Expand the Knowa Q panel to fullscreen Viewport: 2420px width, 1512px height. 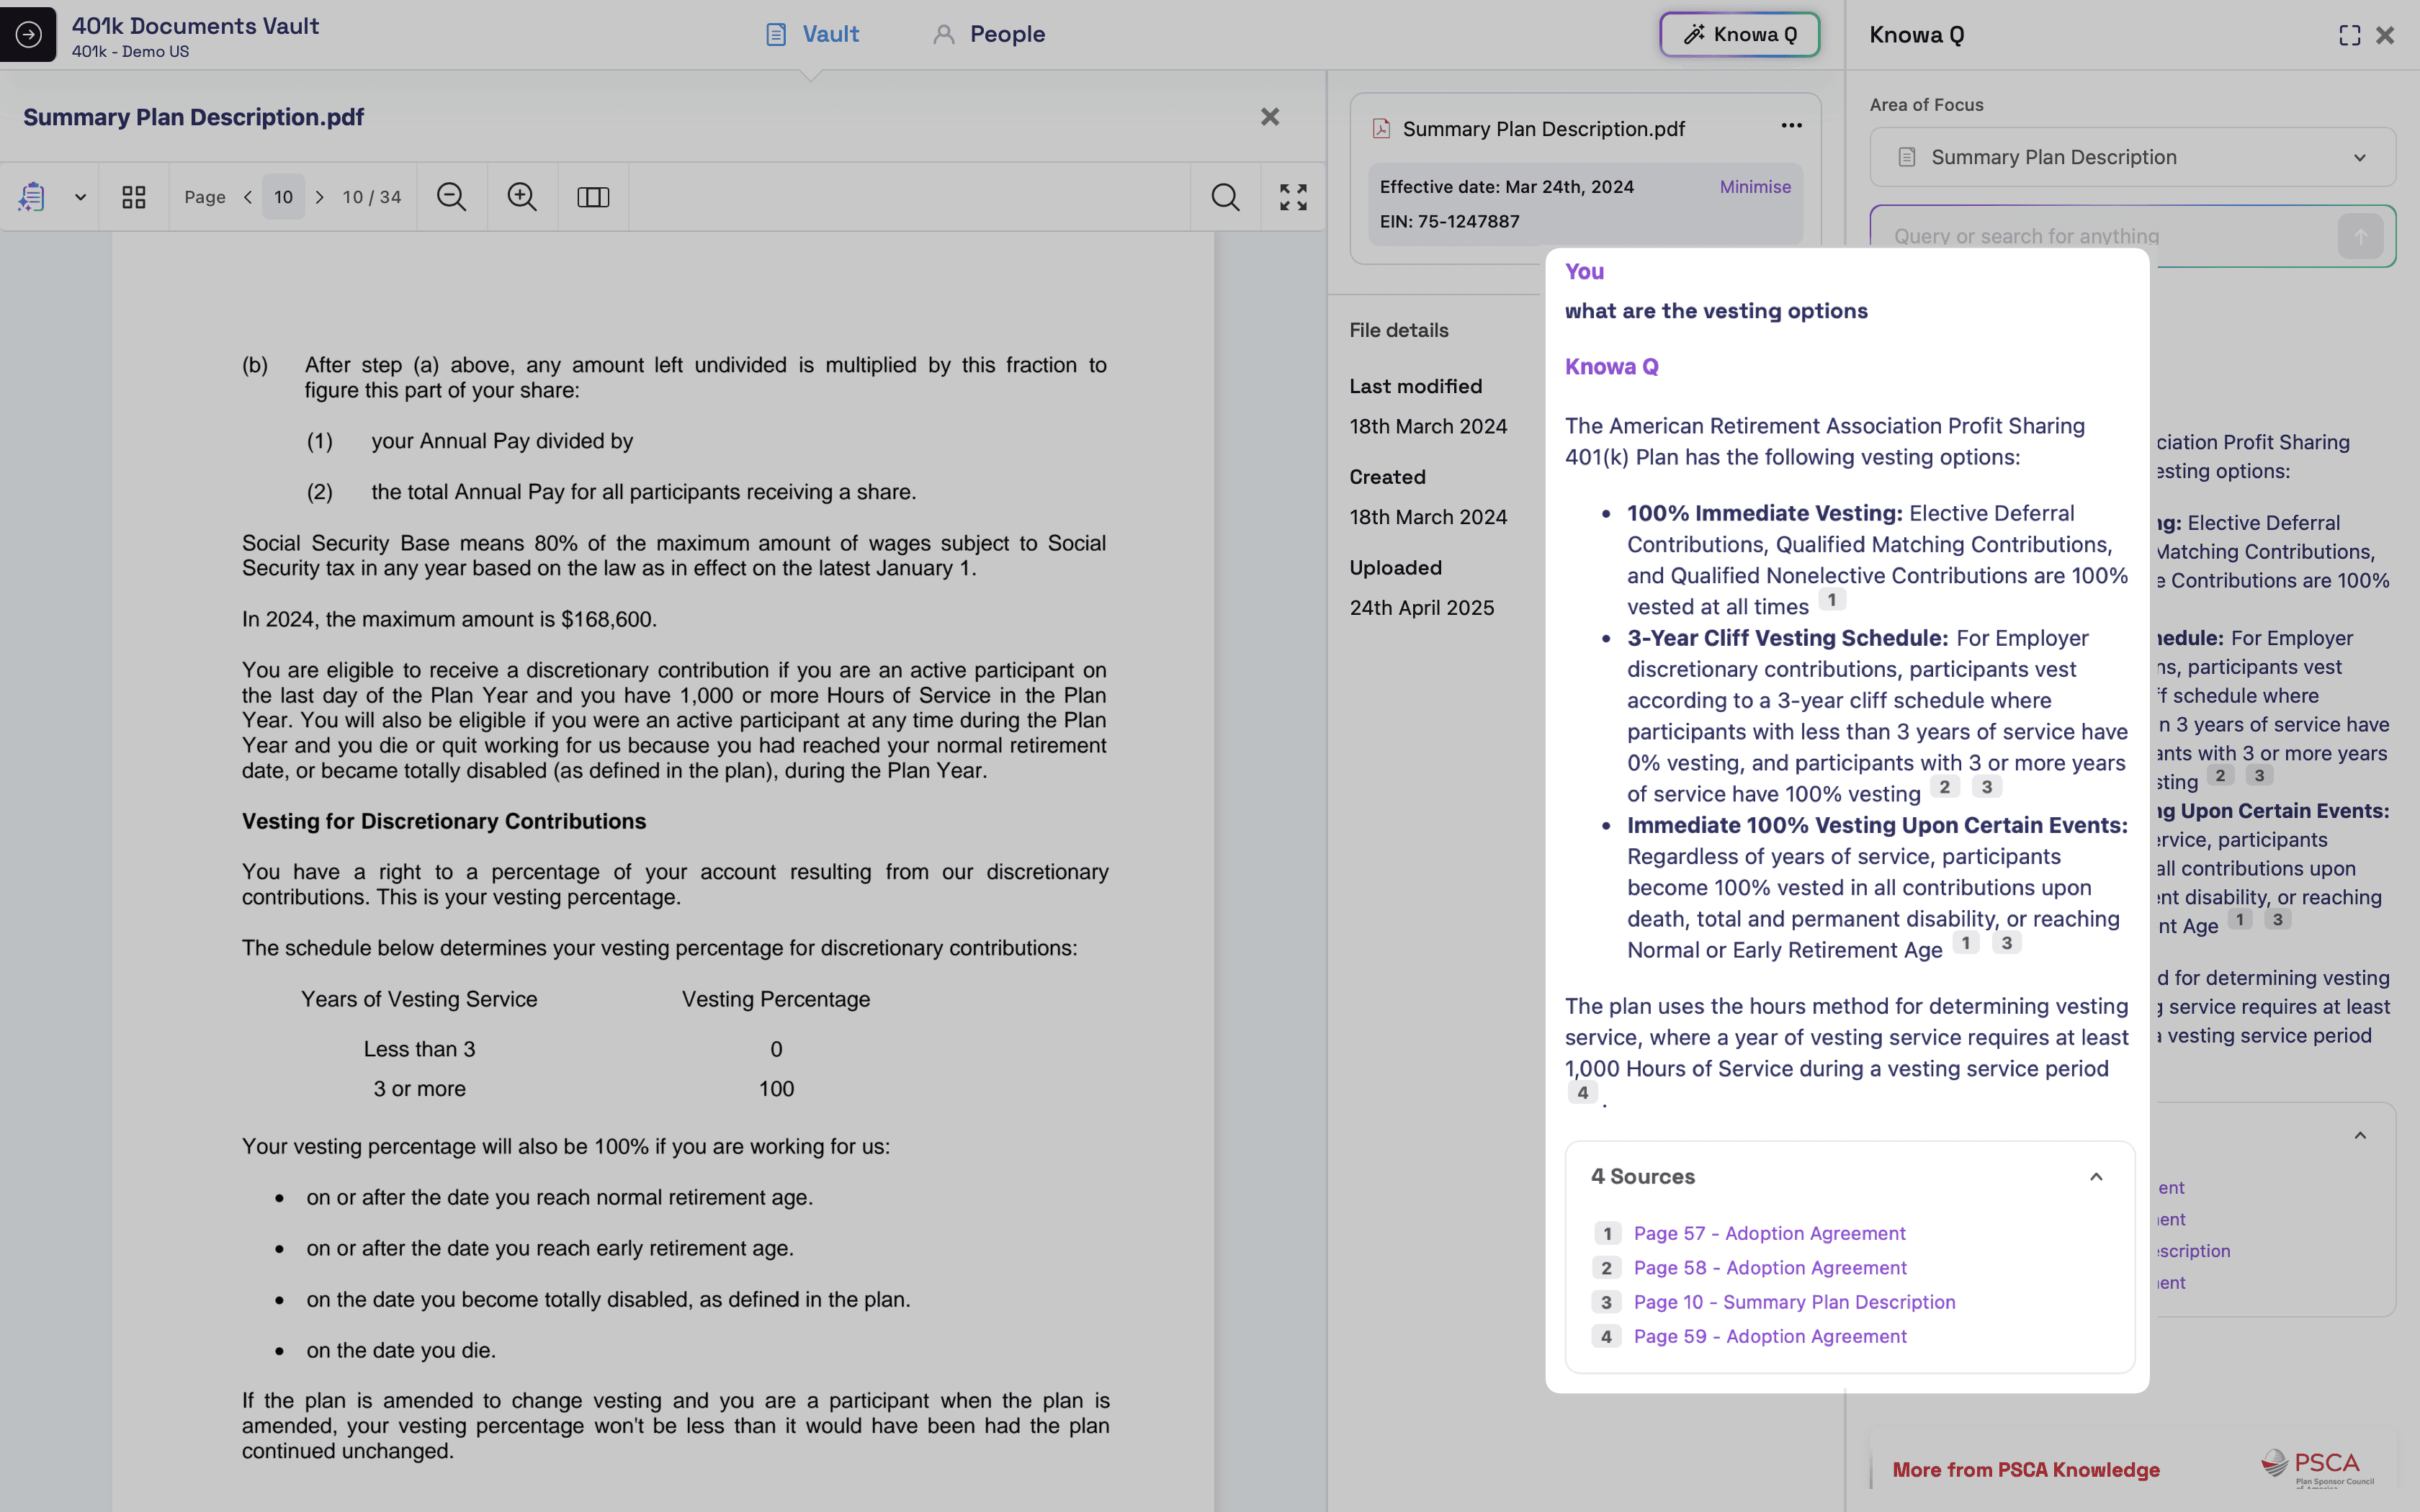(x=2349, y=35)
